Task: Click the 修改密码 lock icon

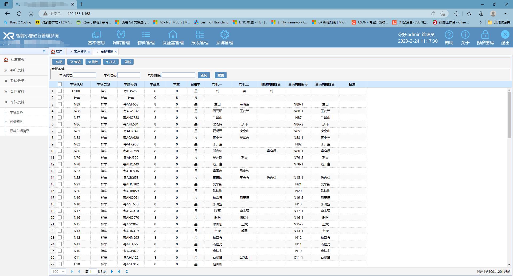Action: pos(485,35)
